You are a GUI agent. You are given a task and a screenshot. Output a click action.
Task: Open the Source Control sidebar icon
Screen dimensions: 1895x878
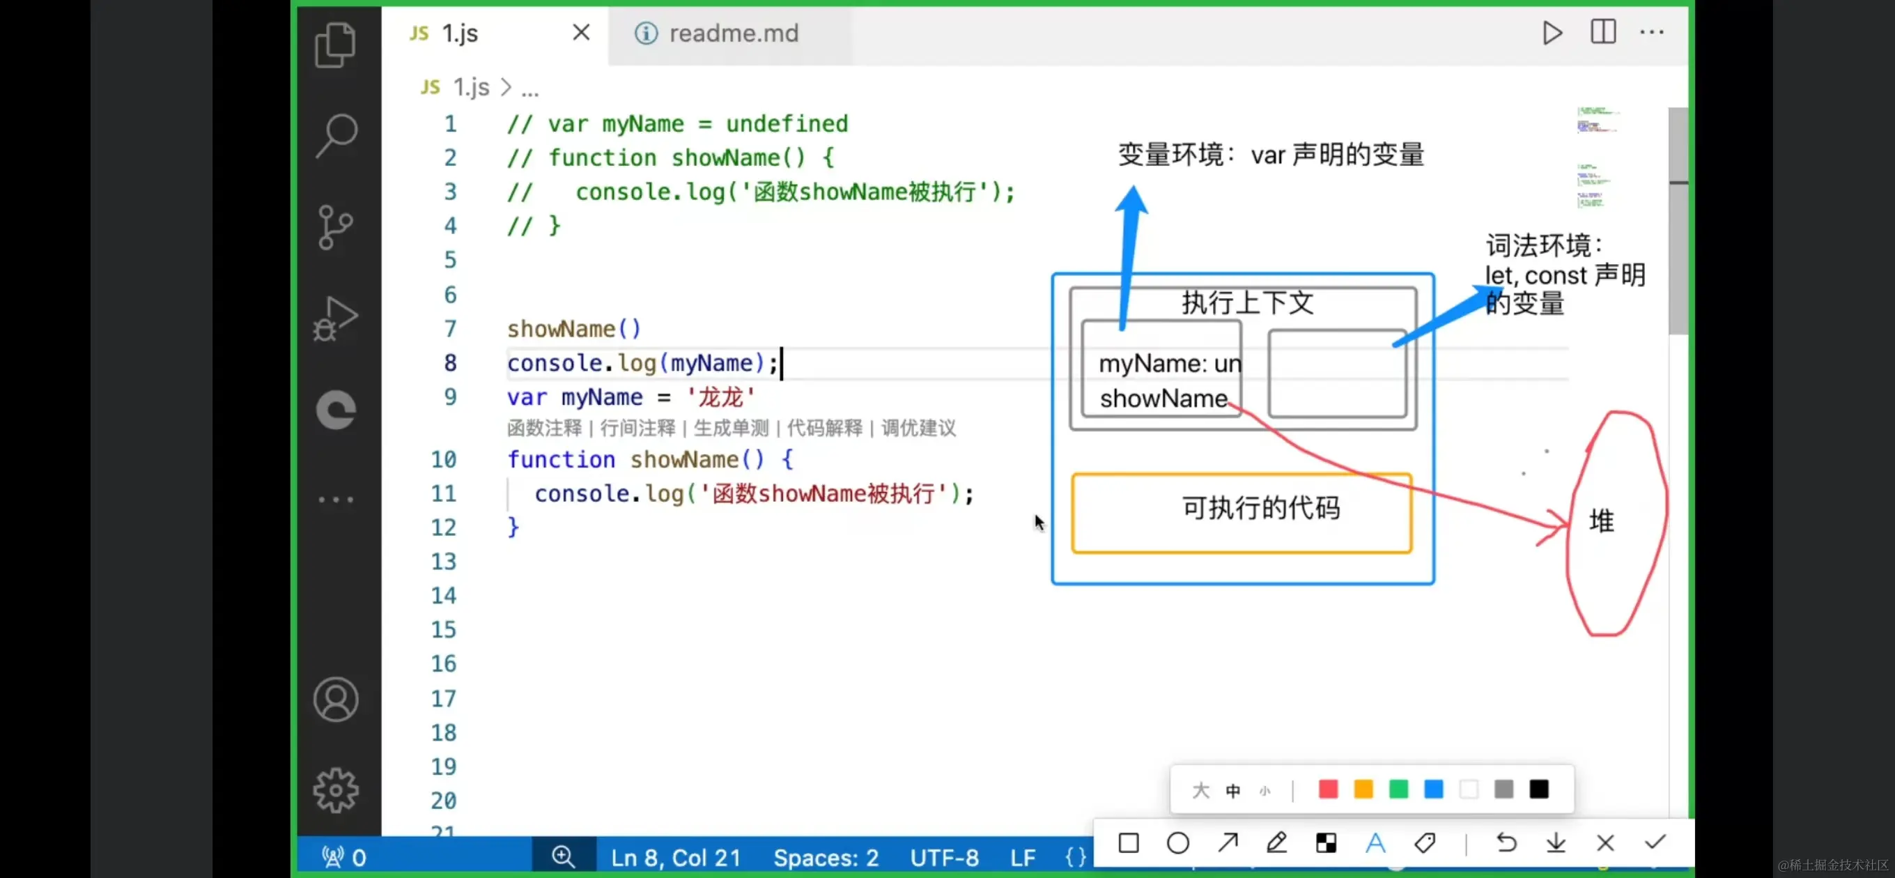pyautogui.click(x=337, y=226)
